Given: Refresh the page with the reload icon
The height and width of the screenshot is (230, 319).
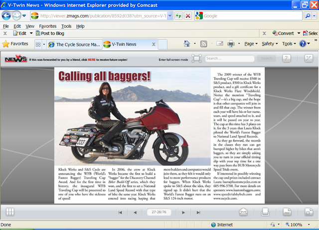Looking at the screenshot, I should click(178, 16).
